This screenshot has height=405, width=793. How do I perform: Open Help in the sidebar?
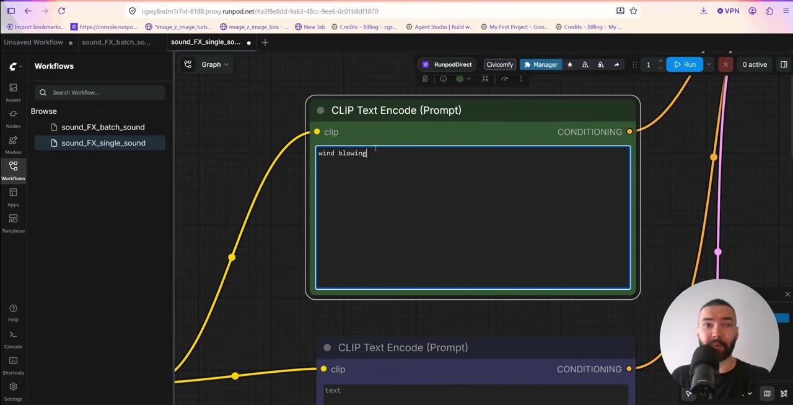coord(13,312)
